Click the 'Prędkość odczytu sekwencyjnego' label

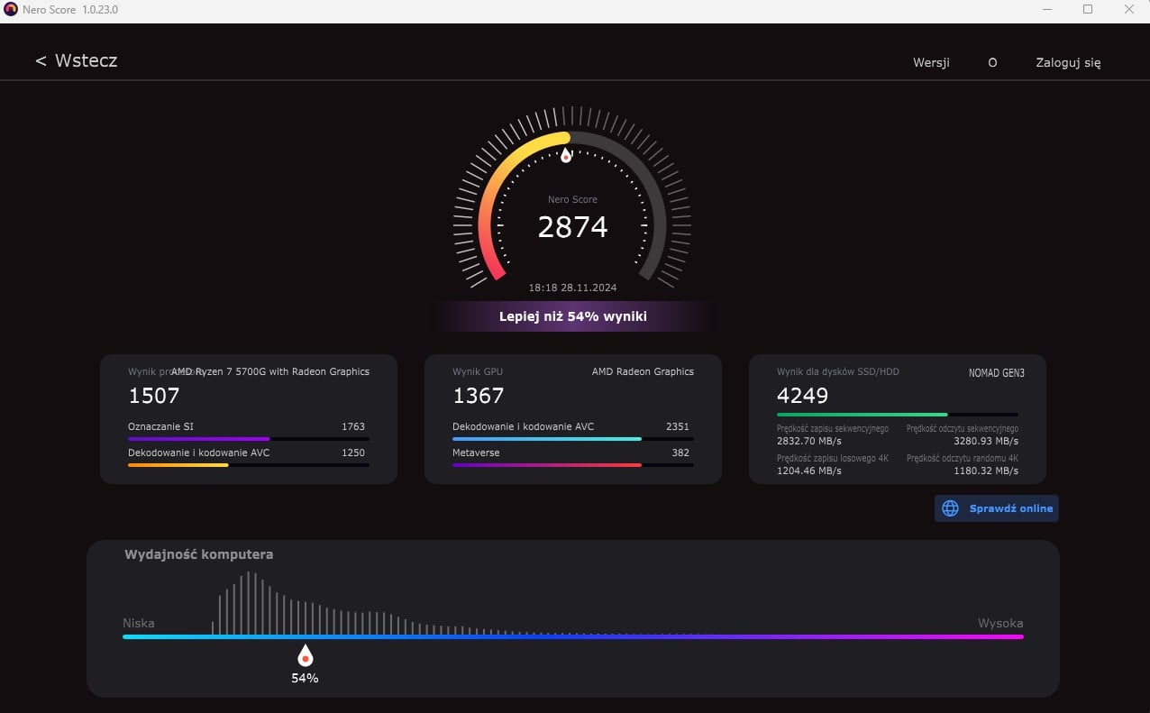click(963, 429)
